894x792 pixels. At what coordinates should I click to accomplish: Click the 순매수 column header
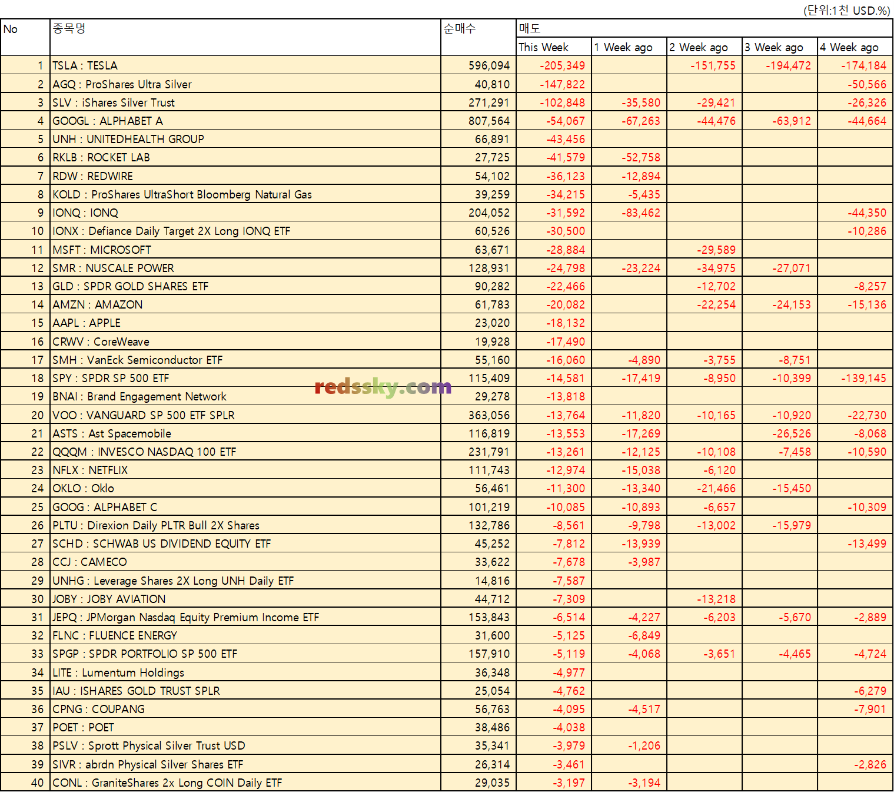click(478, 38)
